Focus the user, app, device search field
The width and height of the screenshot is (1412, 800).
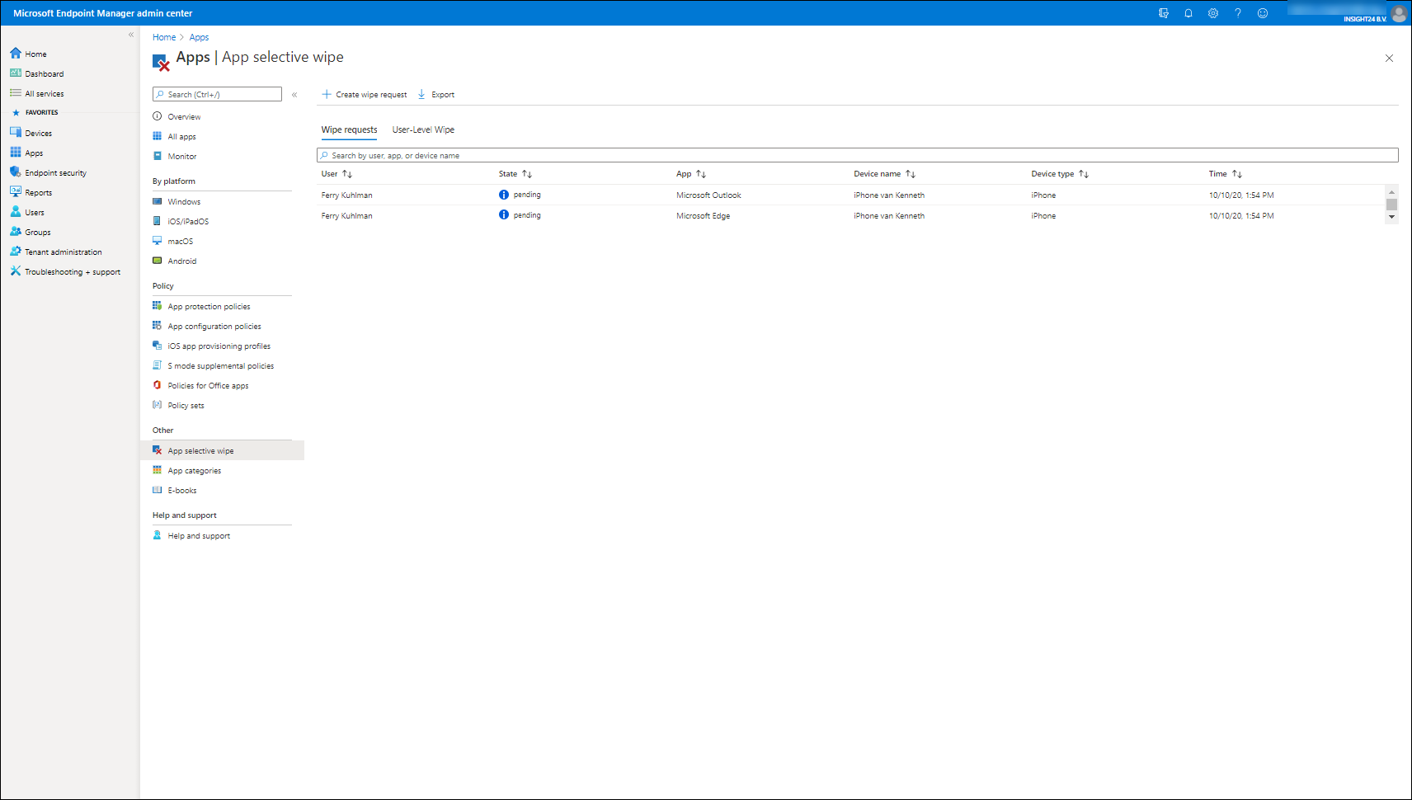(x=858, y=155)
